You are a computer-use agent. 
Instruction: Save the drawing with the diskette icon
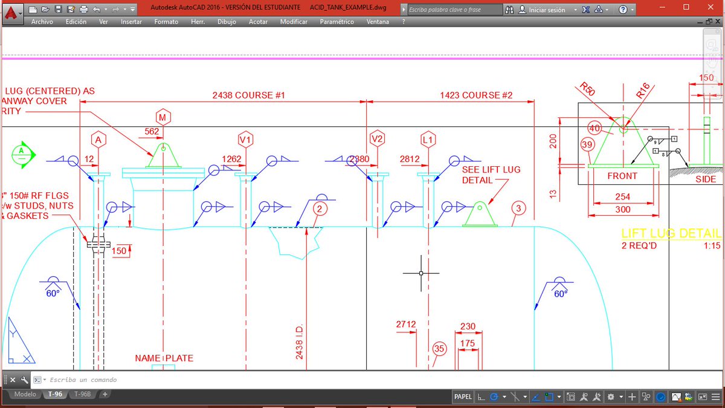[58, 10]
